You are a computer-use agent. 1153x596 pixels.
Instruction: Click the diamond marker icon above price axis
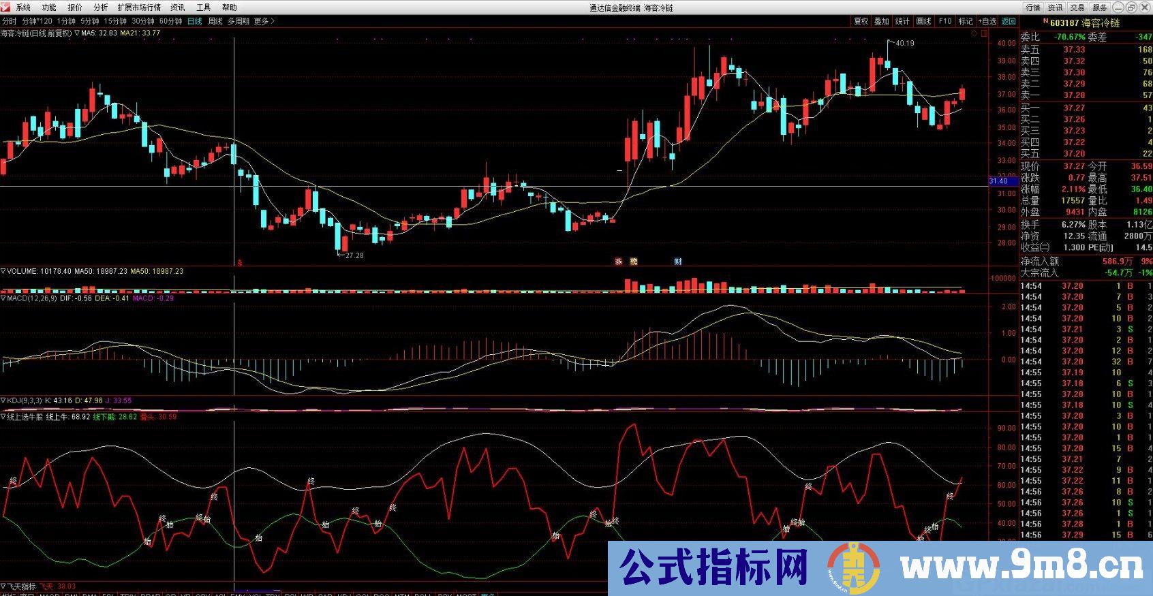pyautogui.click(x=974, y=33)
